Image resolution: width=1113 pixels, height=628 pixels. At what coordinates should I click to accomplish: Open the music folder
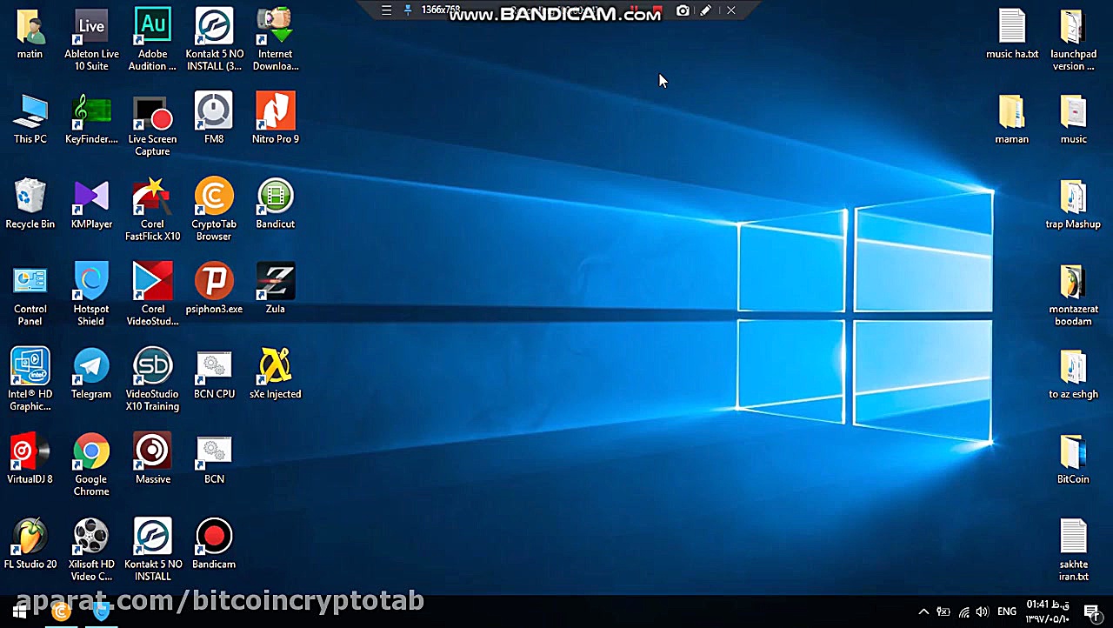point(1073,111)
